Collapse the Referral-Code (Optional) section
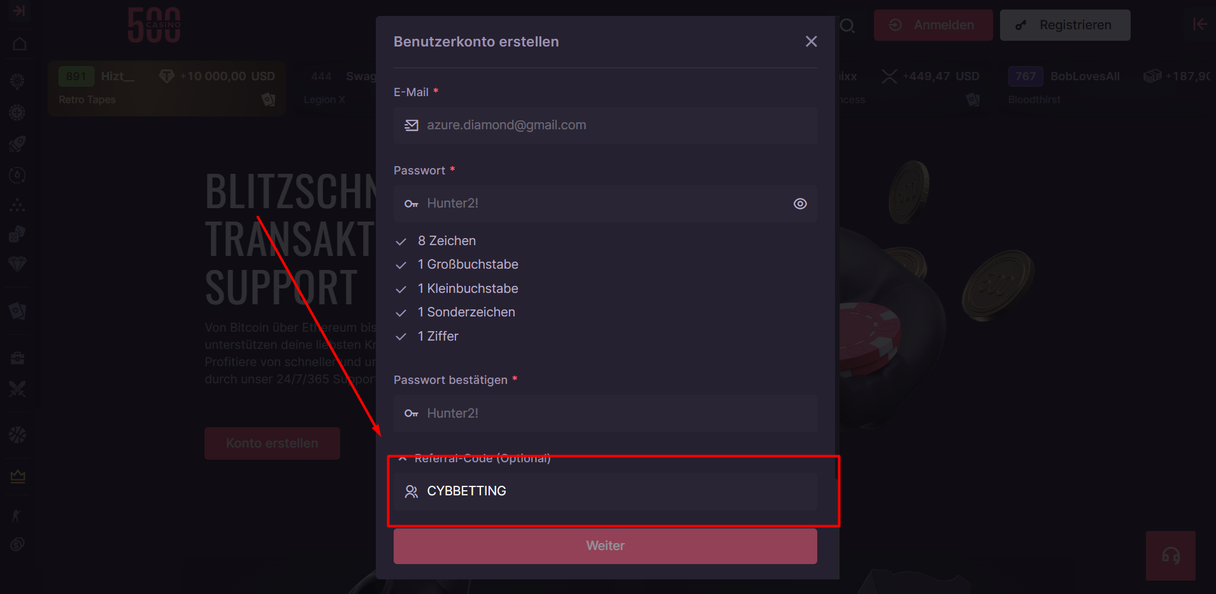This screenshot has width=1216, height=594. 403,458
